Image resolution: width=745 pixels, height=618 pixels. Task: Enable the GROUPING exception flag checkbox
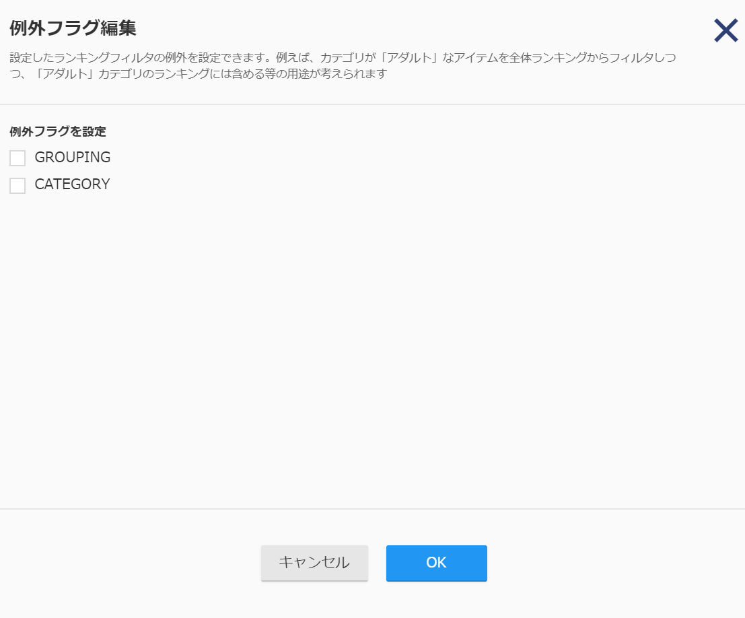(17, 158)
